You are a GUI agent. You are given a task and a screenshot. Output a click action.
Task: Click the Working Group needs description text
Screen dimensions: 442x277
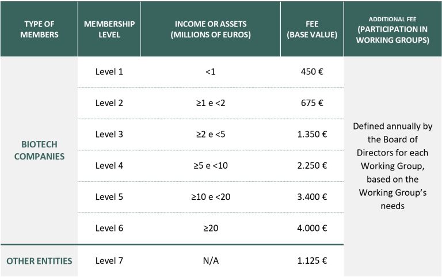pos(393,166)
